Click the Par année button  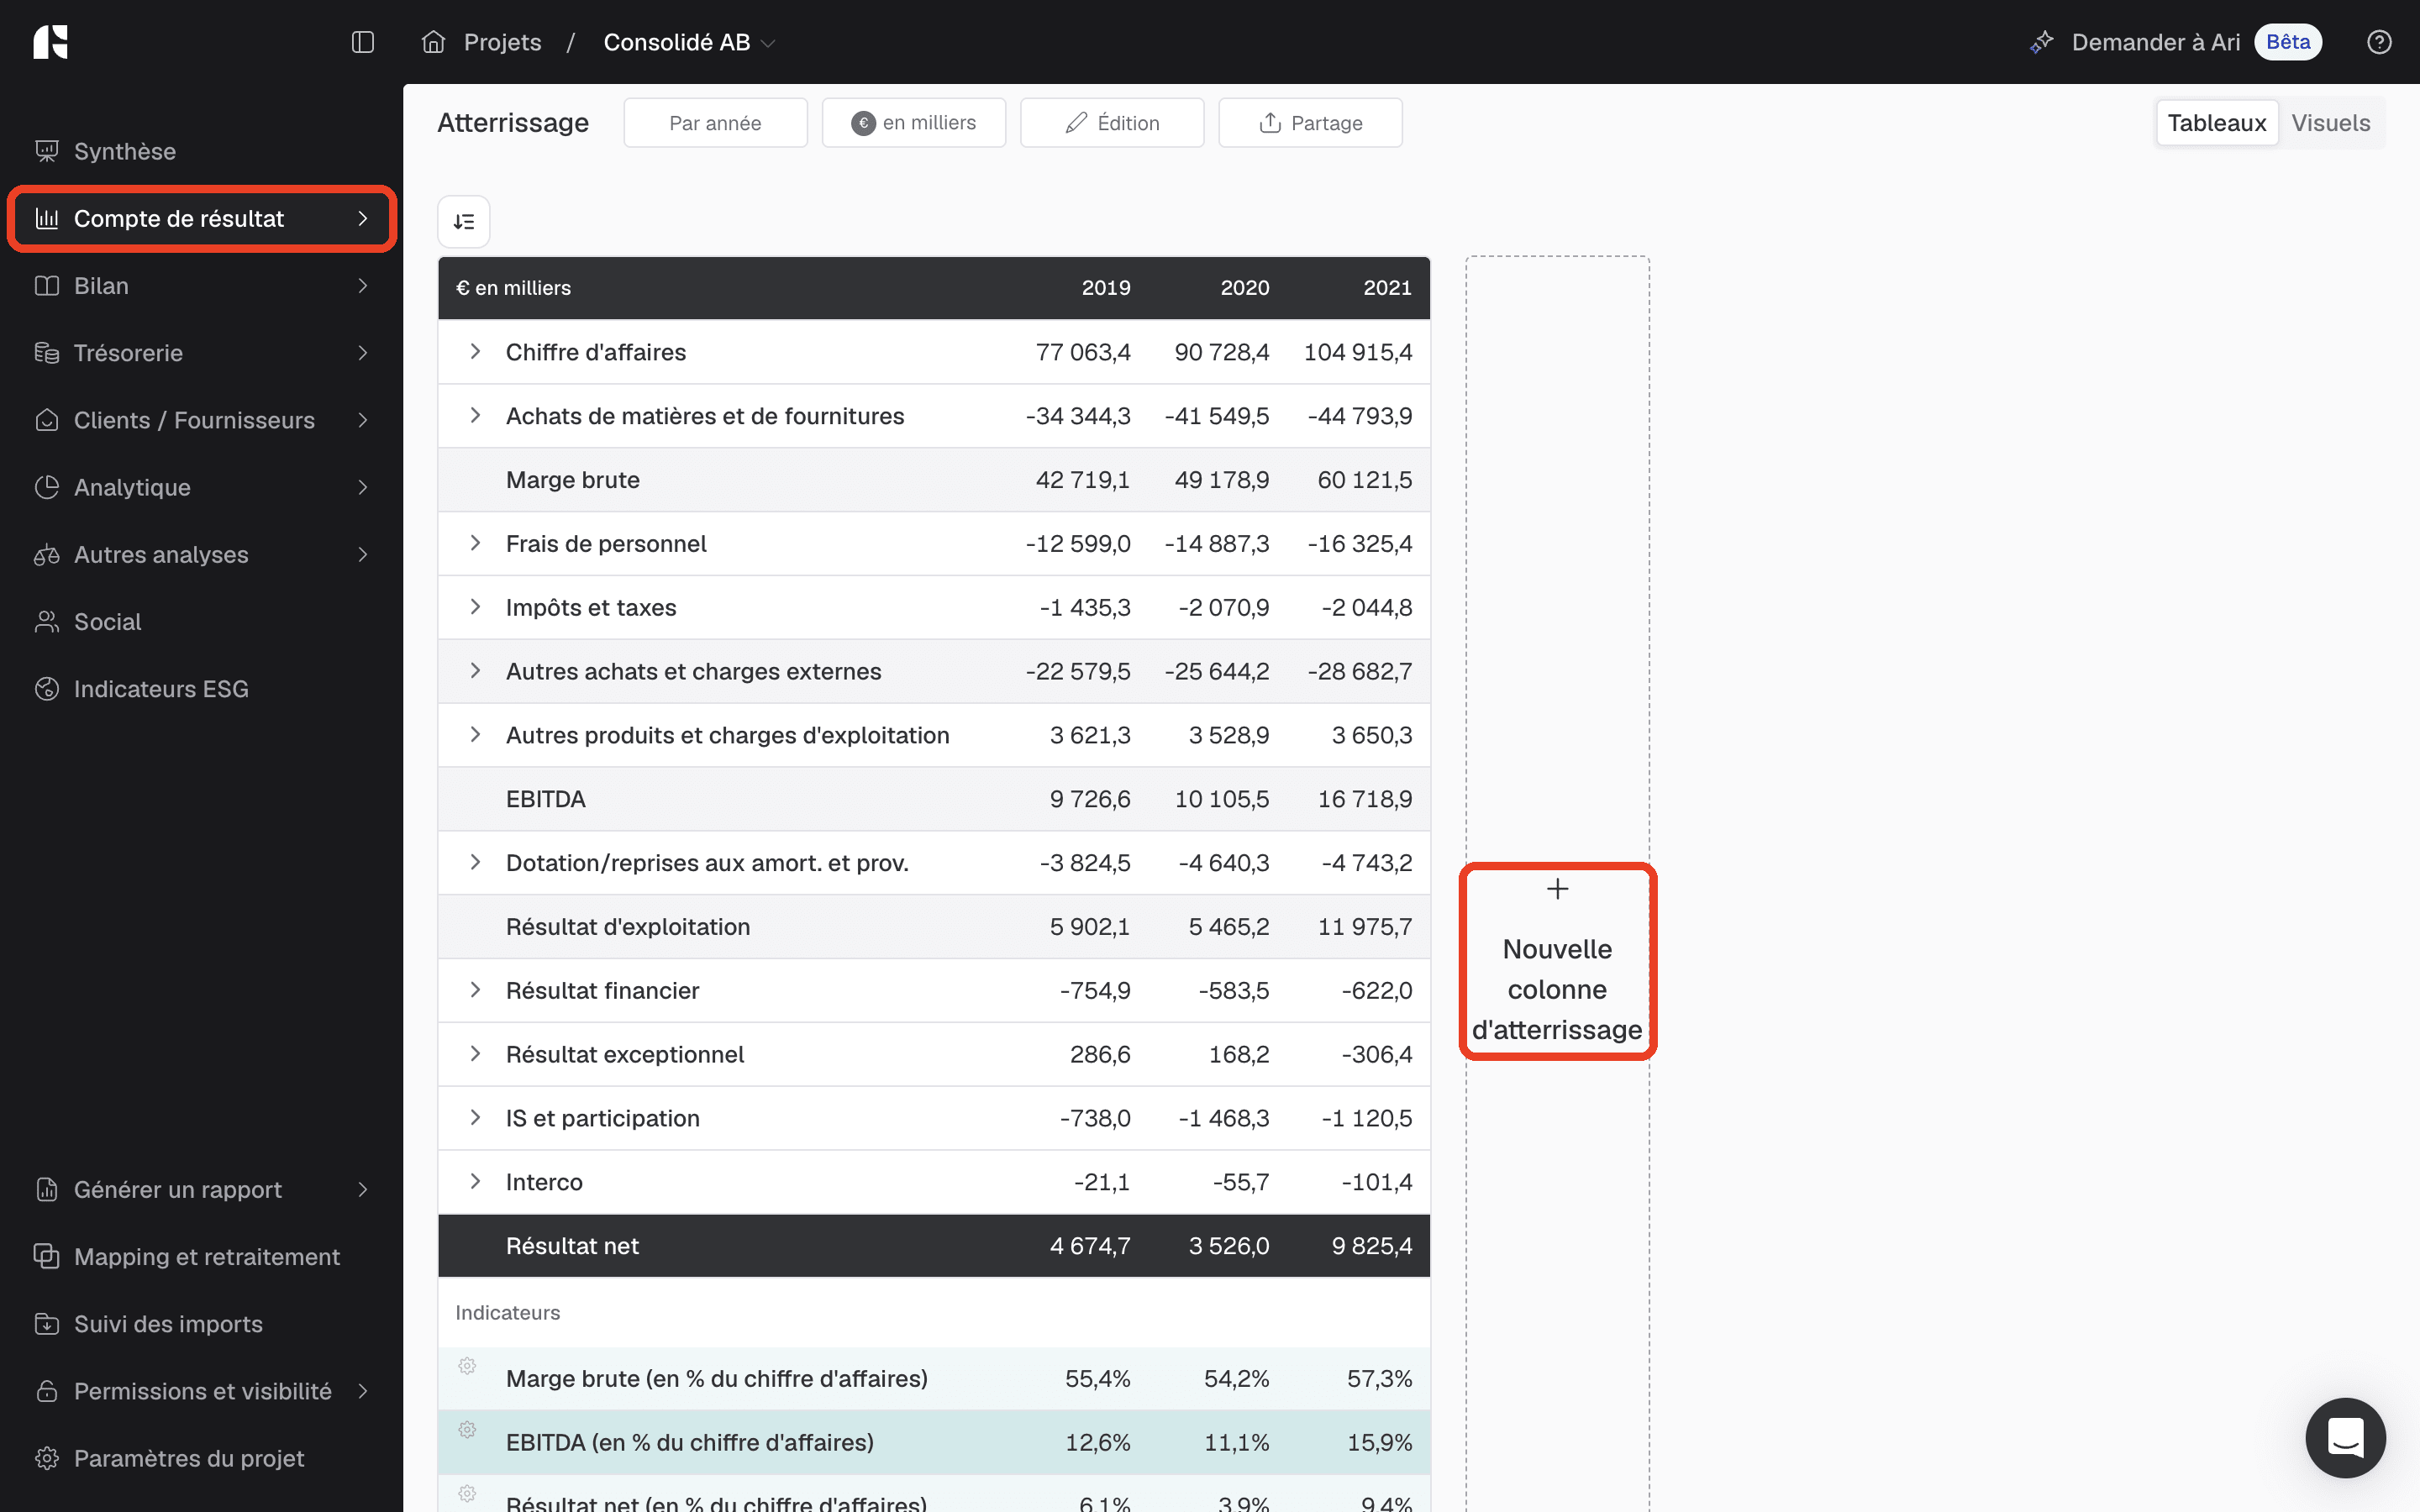[715, 123]
